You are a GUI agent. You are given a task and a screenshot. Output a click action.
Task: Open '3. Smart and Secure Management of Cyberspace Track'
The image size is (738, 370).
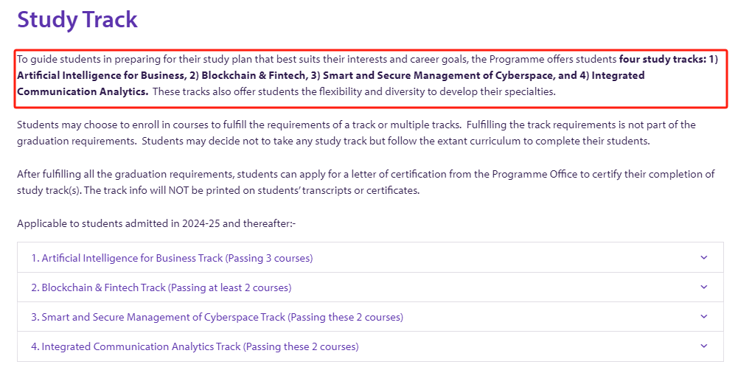(x=217, y=317)
